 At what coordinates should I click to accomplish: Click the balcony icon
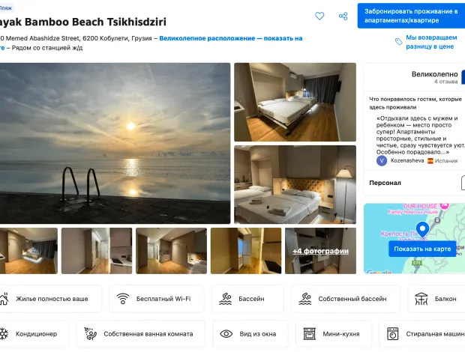(421, 299)
